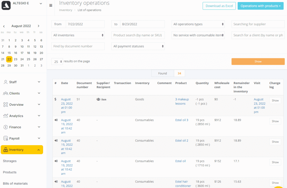Expand the Operations with products menu
Screen dimensions: 287x188
point(261,6)
